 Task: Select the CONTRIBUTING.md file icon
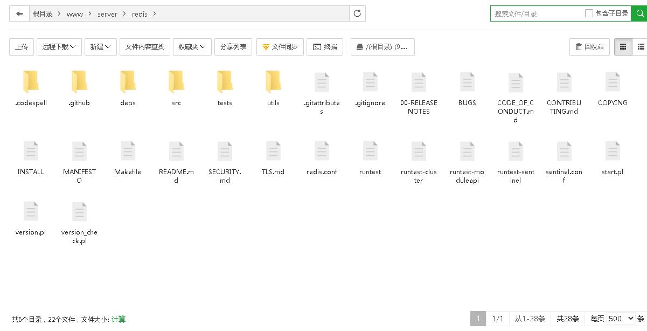tap(564, 82)
